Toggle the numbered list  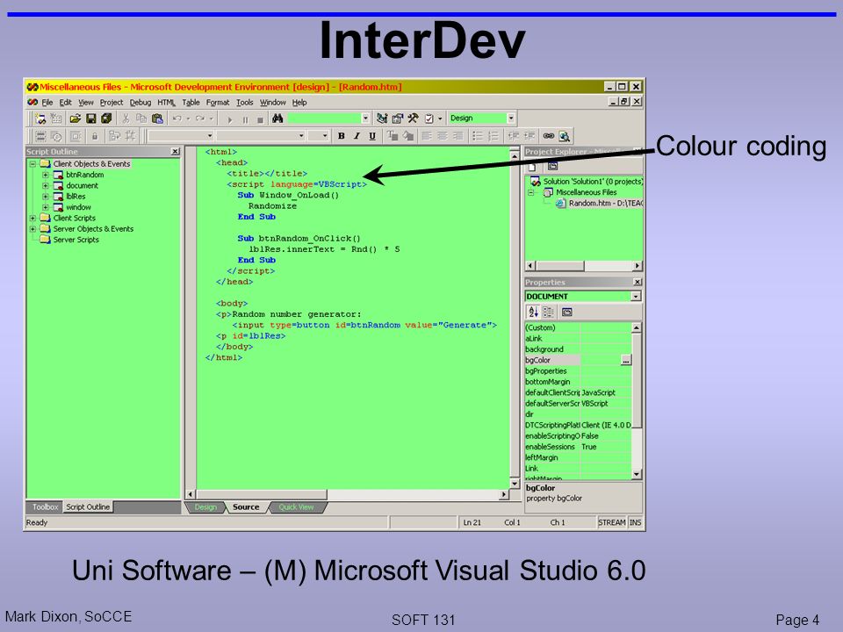coord(493,136)
